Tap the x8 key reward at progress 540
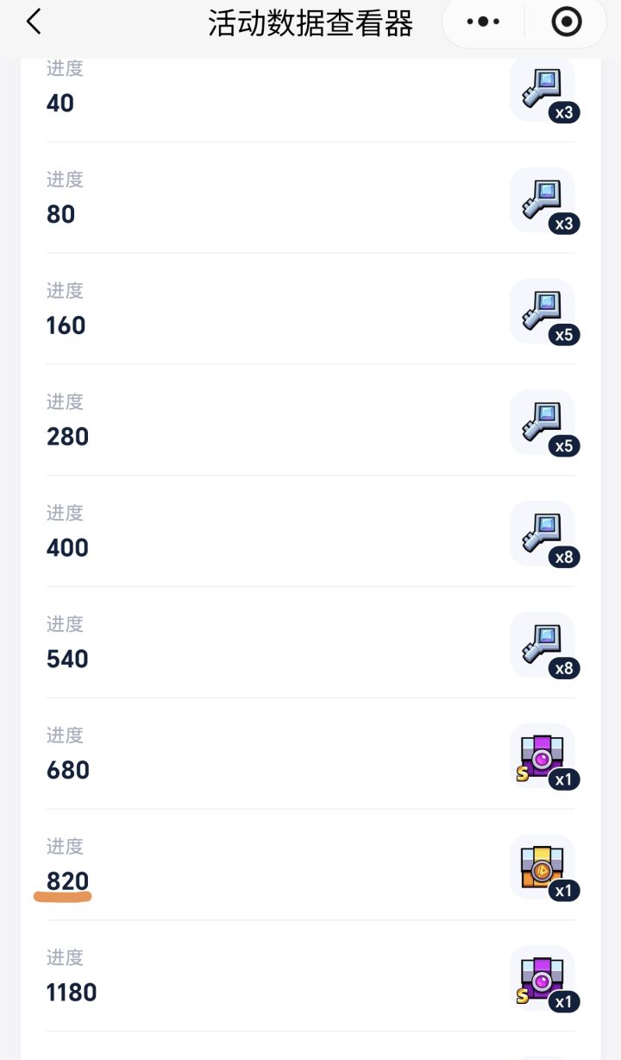Image resolution: width=621 pixels, height=1060 pixels. point(543,646)
